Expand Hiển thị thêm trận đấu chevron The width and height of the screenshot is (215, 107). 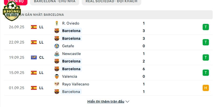[127, 102]
